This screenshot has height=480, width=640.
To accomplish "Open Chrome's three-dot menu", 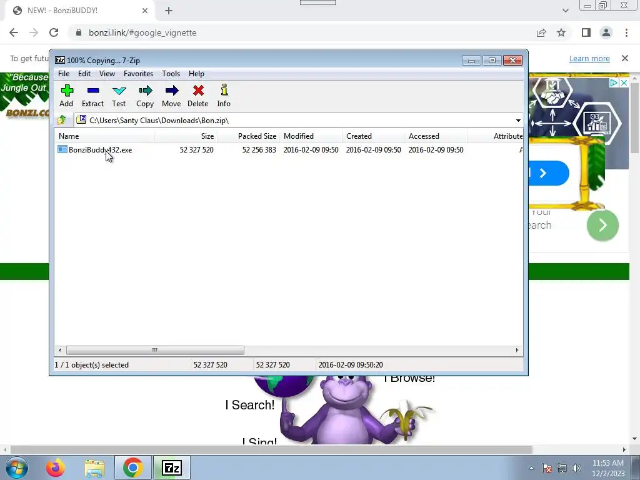I will coord(626,32).
